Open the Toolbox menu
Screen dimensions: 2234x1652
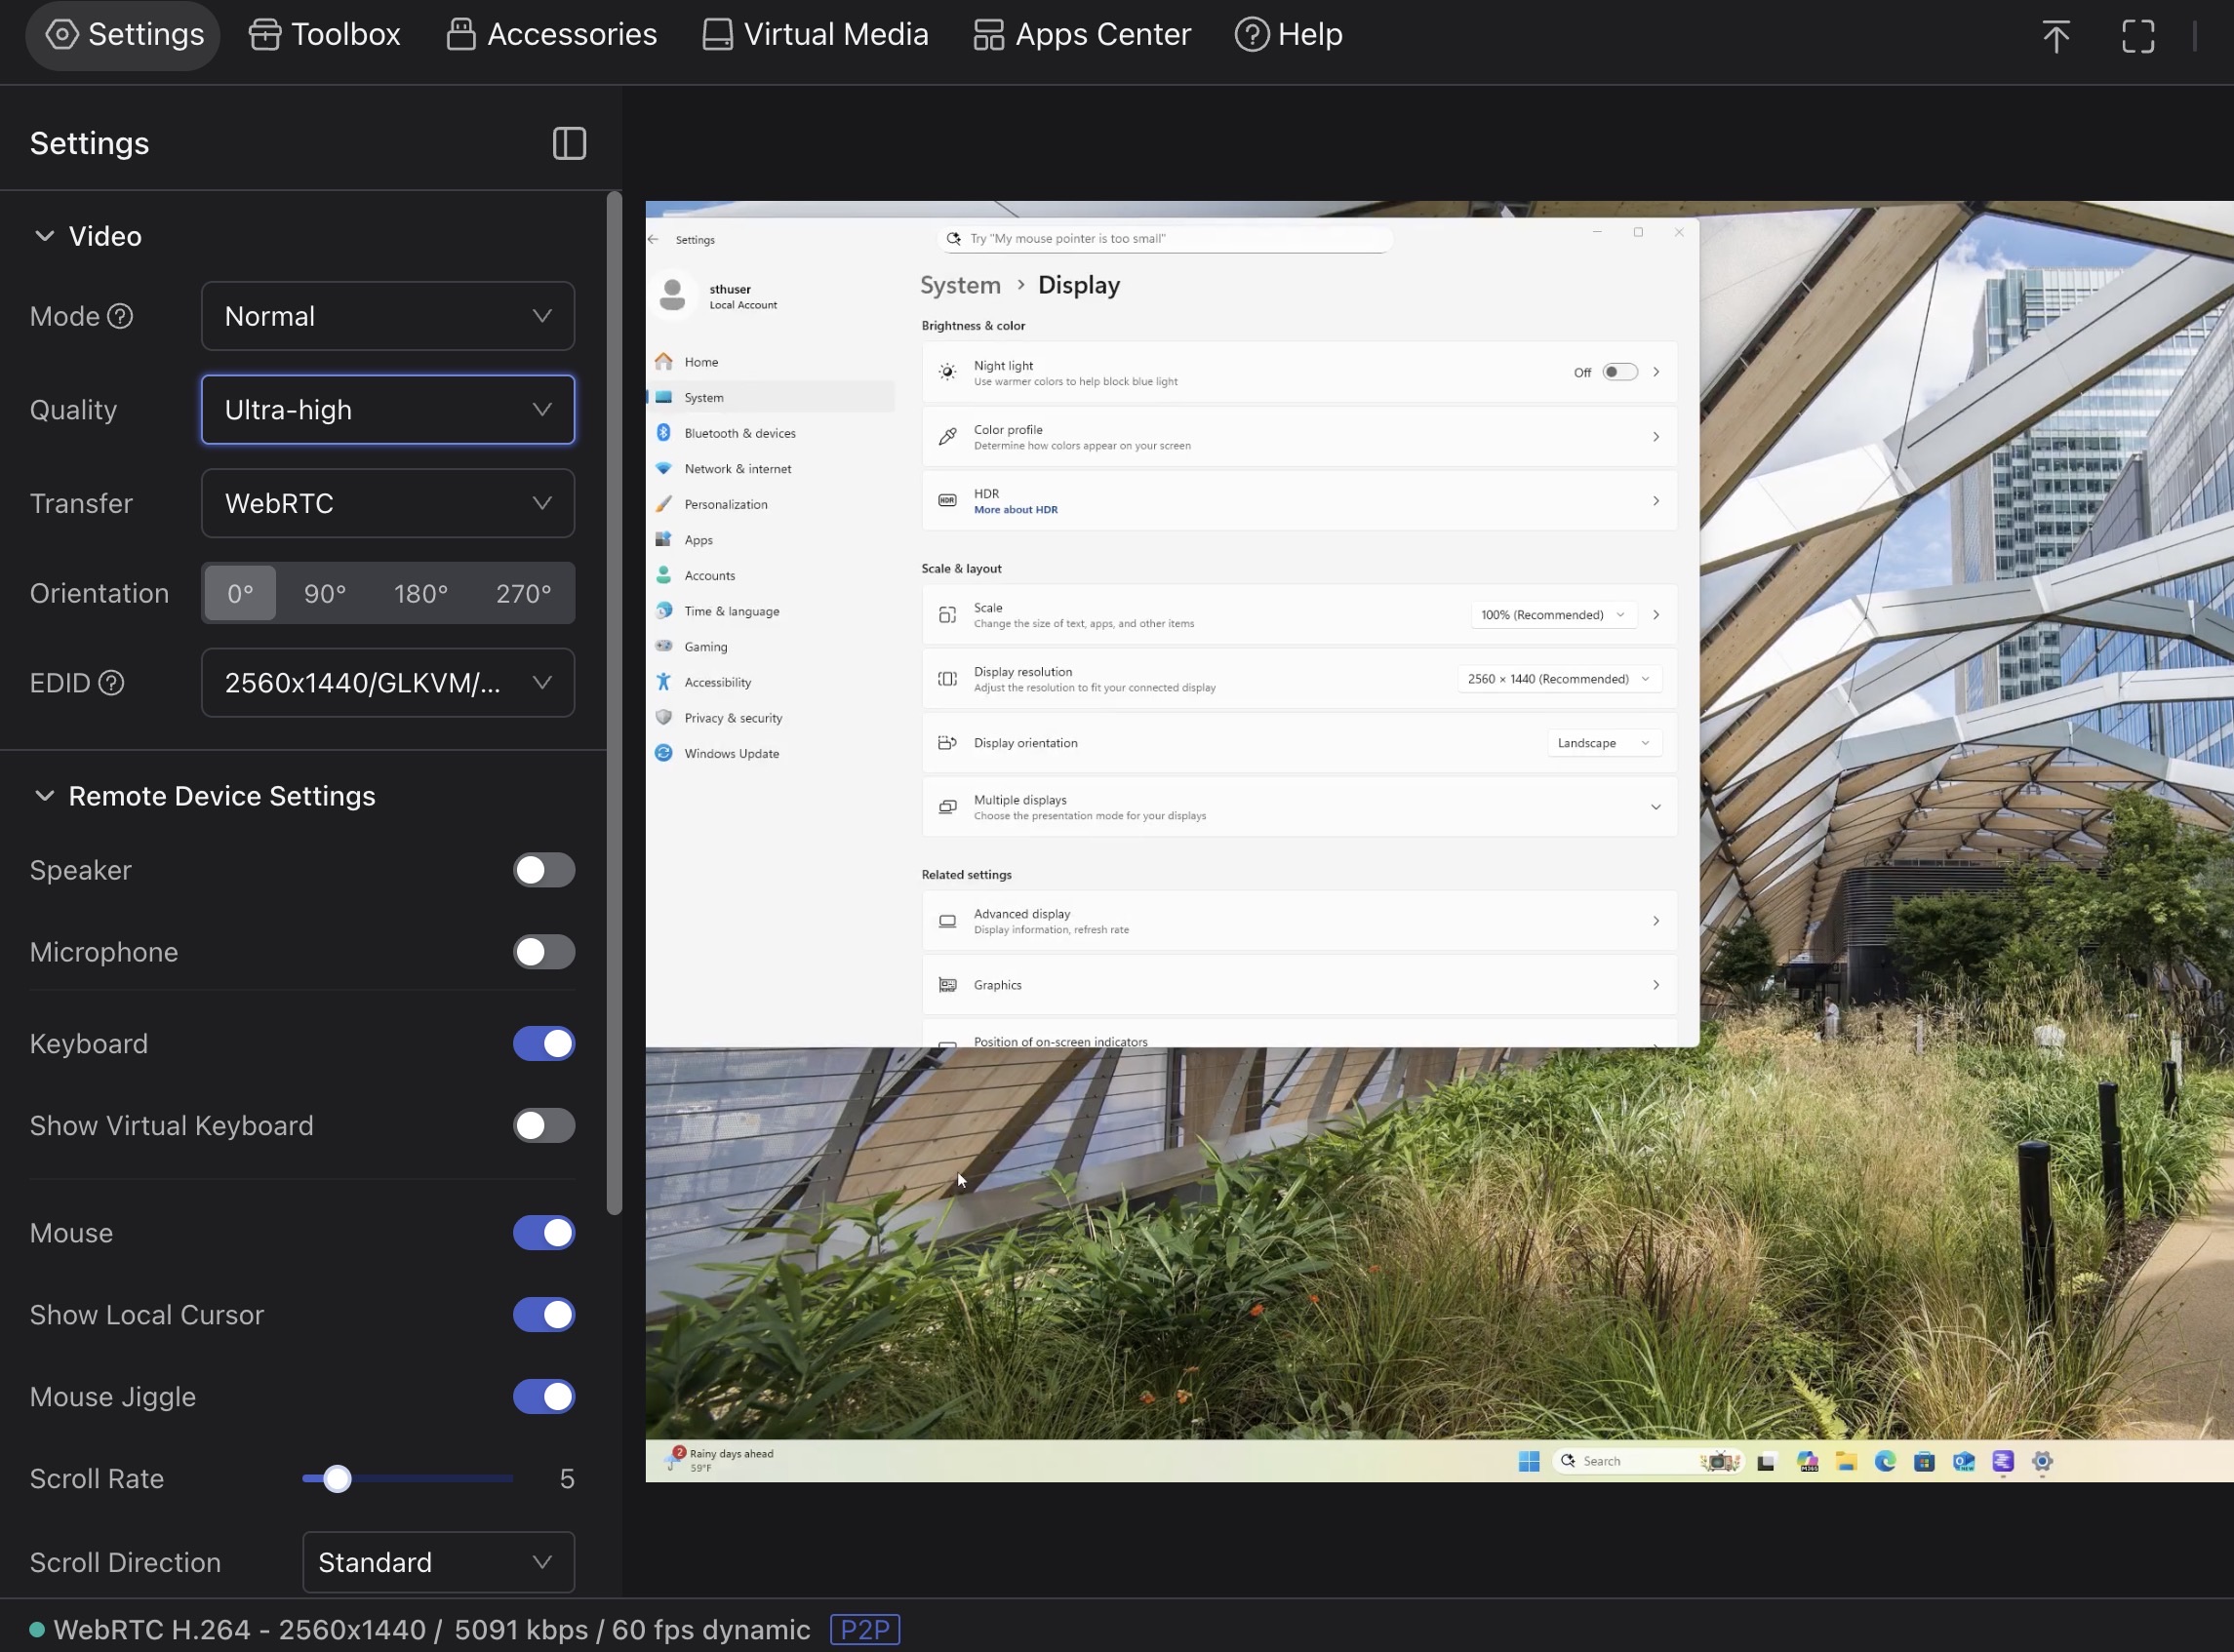324,34
